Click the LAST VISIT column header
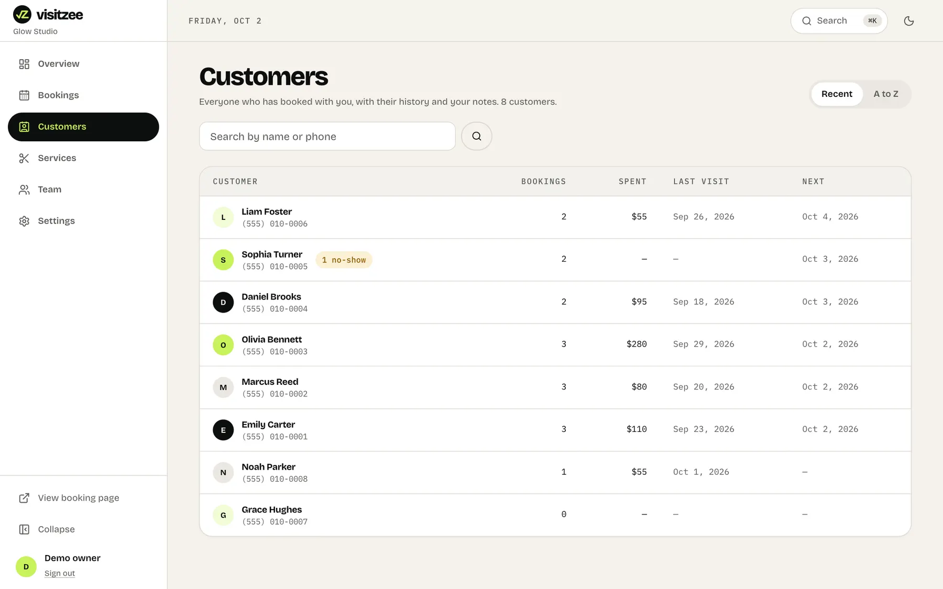 701,182
